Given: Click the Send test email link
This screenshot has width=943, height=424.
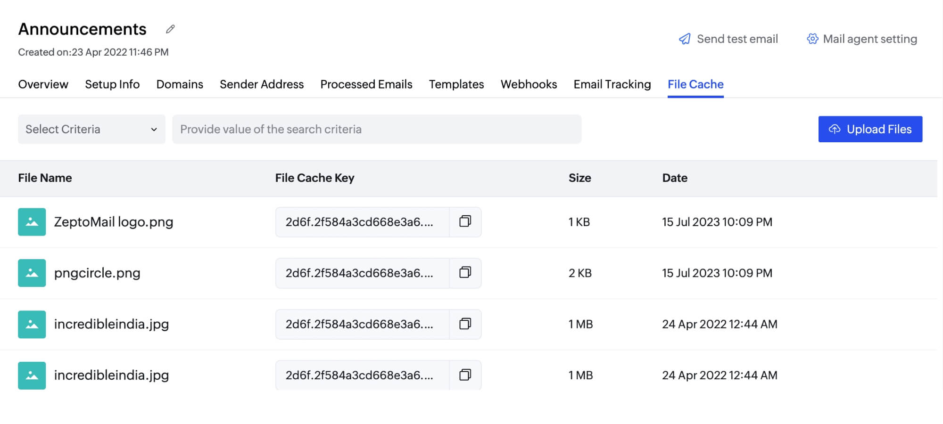Looking at the screenshot, I should (x=737, y=39).
